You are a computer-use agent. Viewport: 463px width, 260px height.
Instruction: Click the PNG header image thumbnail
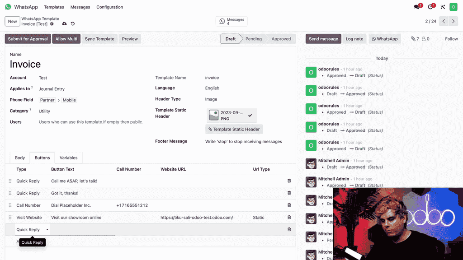click(214, 116)
